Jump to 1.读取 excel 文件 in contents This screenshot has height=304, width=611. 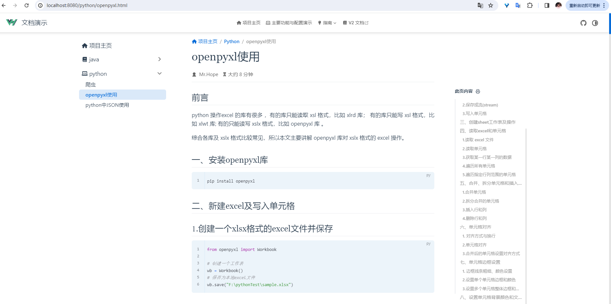478,140
